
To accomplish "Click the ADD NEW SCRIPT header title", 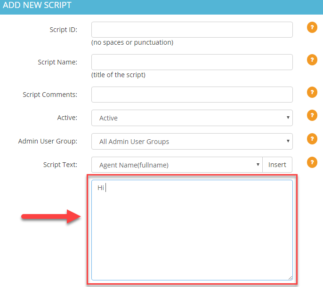I will 37,5.
